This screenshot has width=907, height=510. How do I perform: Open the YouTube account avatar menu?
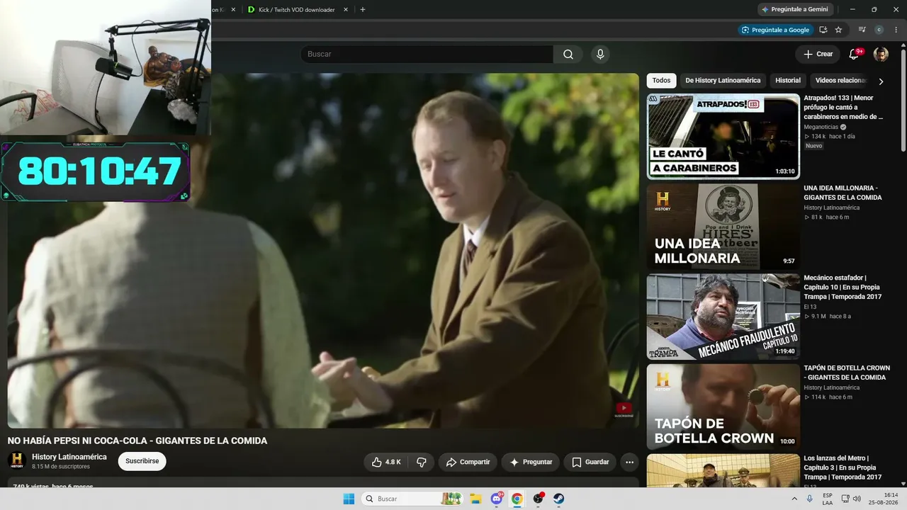pos(881,55)
